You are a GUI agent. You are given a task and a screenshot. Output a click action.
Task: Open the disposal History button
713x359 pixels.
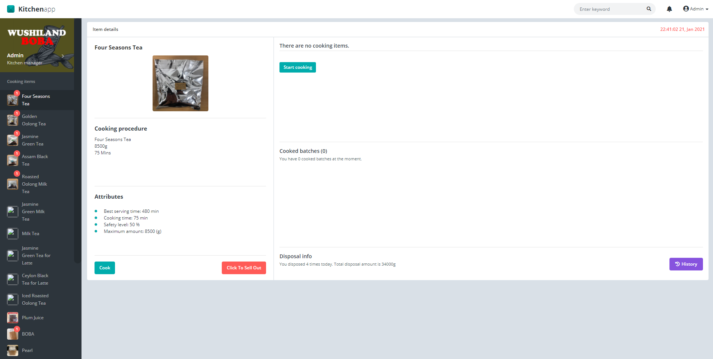(686, 264)
